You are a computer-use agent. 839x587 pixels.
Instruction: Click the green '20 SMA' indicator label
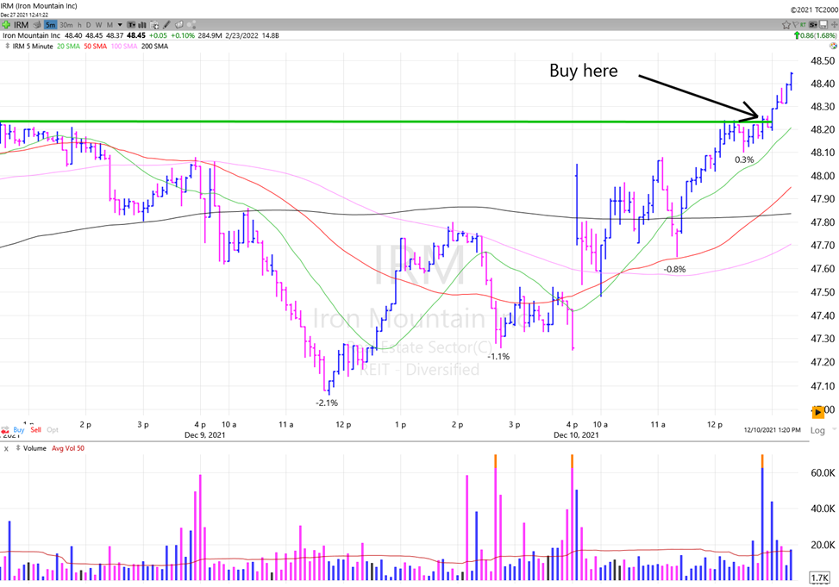(68, 47)
